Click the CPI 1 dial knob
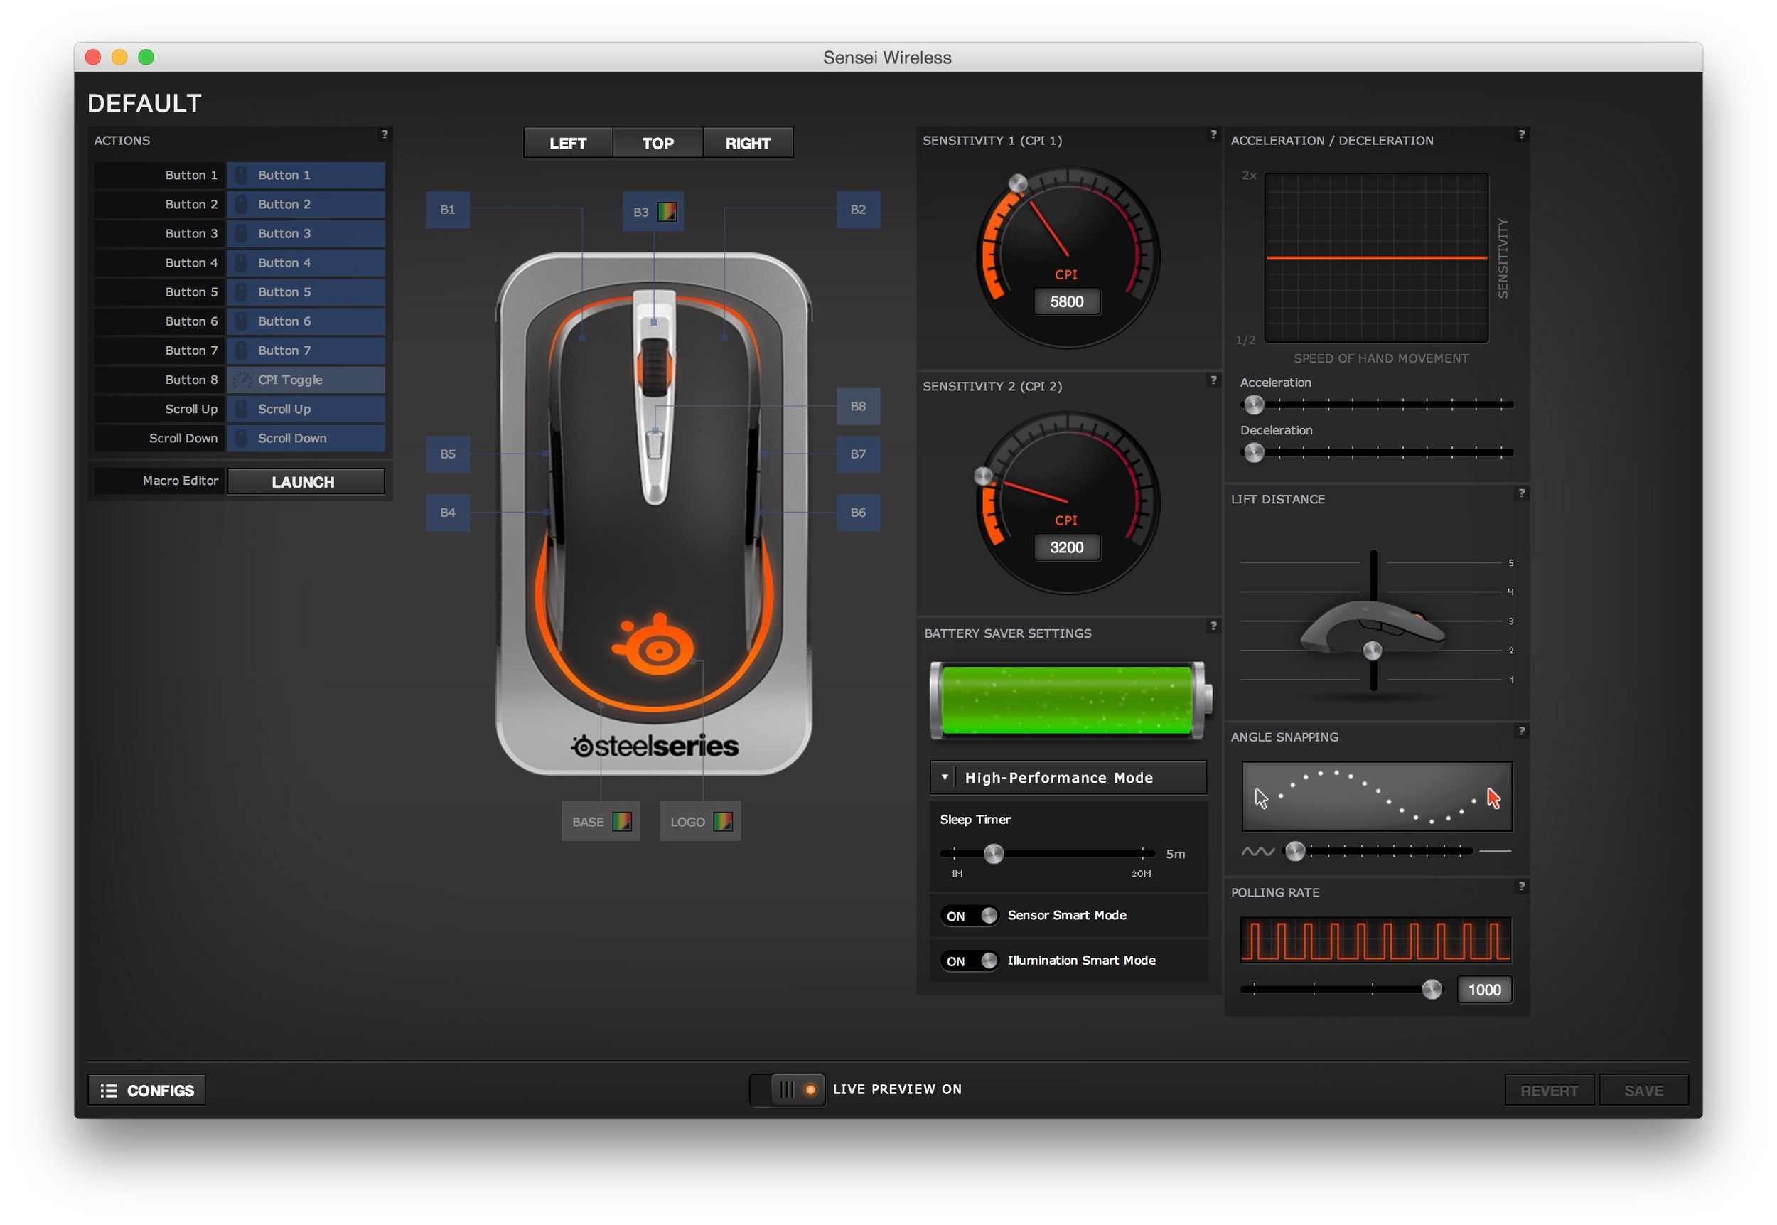Screen dimensions: 1777x1225 coord(1017,183)
